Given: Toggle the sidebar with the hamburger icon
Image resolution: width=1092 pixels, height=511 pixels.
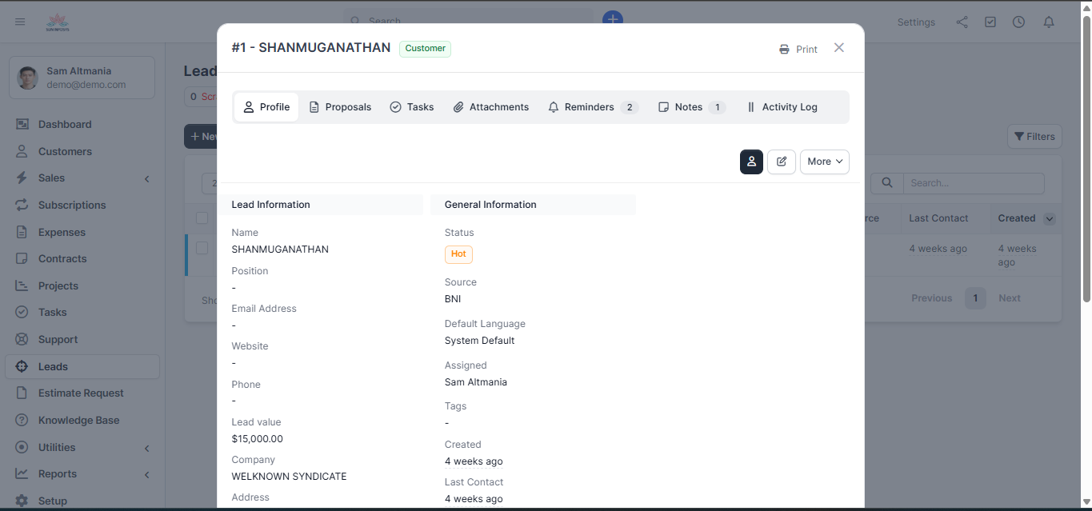Looking at the screenshot, I should [x=20, y=22].
